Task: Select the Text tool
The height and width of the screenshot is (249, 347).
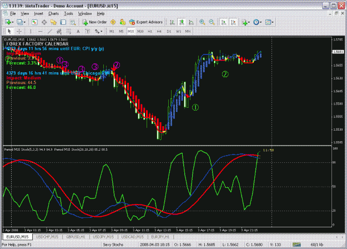Action: (78, 32)
